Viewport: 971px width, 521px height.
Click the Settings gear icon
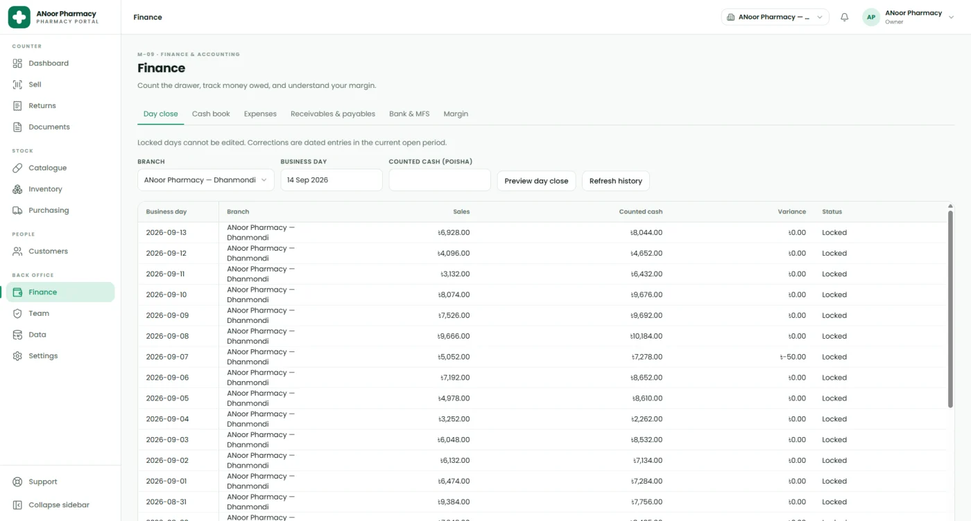(x=17, y=356)
